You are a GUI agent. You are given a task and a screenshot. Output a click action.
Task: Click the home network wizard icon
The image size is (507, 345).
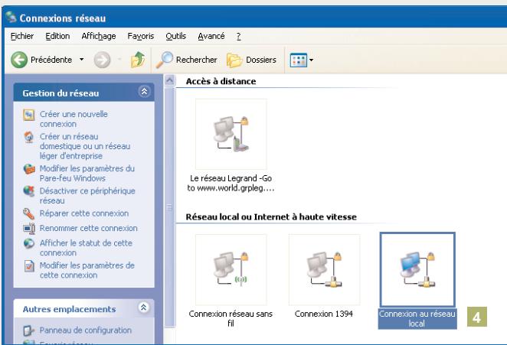pyautogui.click(x=29, y=137)
